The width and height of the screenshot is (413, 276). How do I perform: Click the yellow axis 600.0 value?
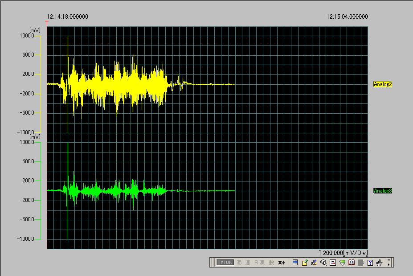(x=28, y=55)
